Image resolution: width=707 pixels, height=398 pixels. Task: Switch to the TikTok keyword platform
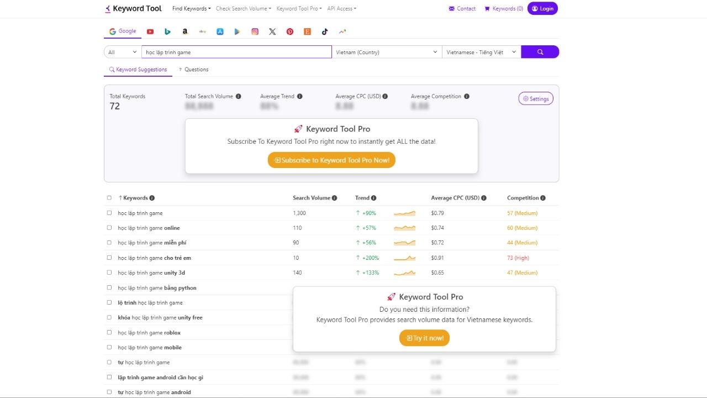pos(325,32)
